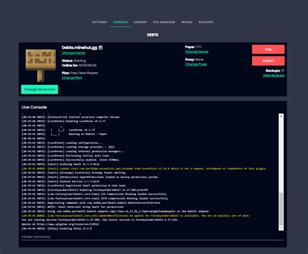Click the Change Proxy link
308x254 pixels.
196,64
